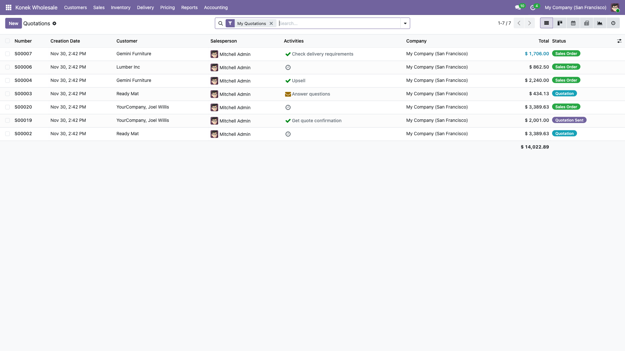625x351 pixels.
Task: Open the Quotations settings gear
Action: click(54, 23)
